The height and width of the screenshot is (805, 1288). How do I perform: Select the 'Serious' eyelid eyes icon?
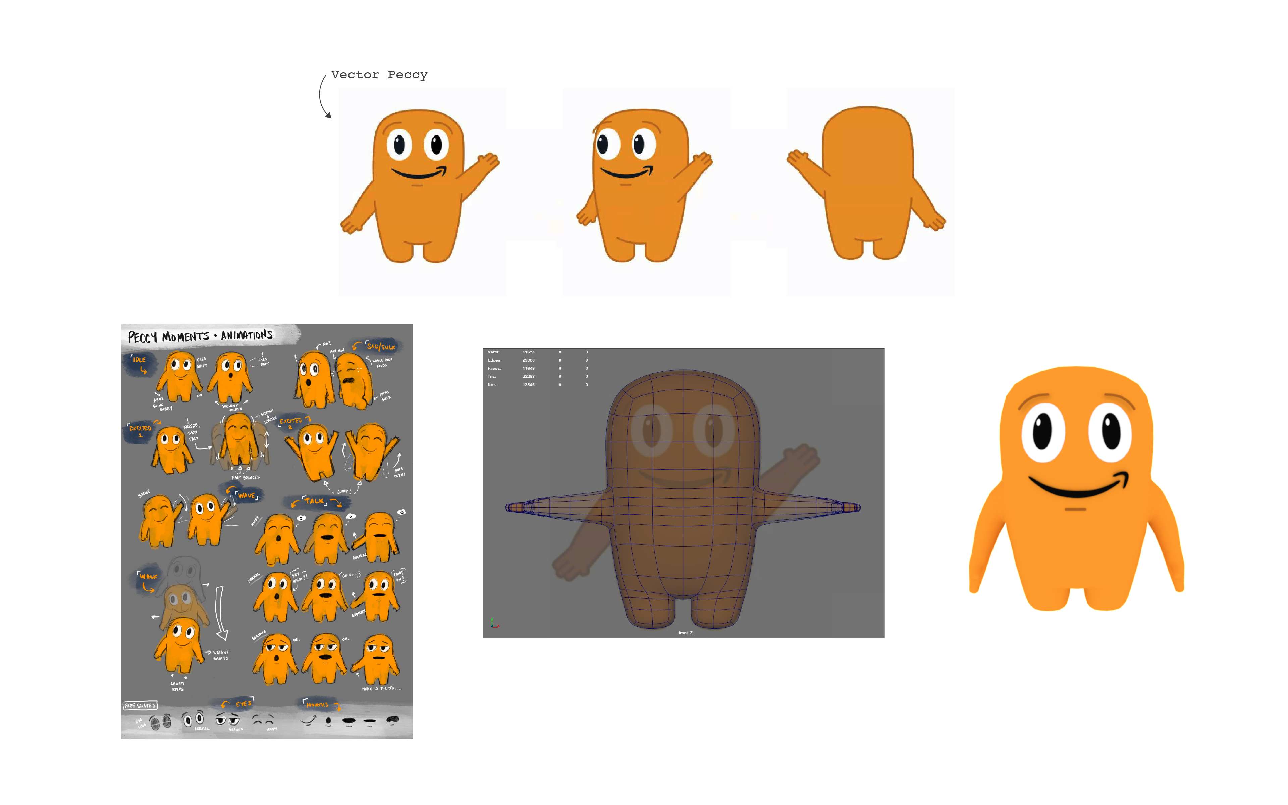[227, 721]
